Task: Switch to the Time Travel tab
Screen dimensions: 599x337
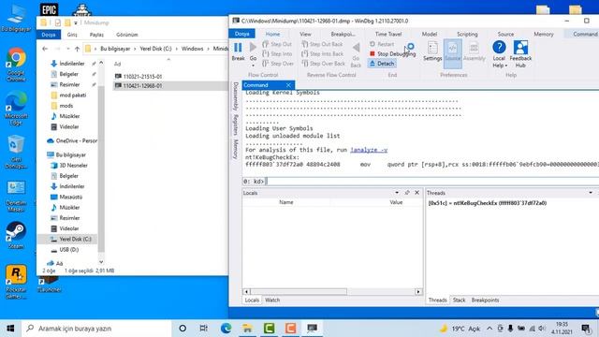Action: coord(388,34)
